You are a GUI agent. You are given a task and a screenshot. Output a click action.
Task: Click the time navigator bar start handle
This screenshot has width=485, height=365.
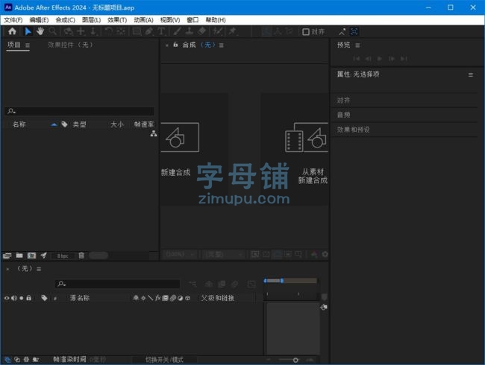click(265, 280)
